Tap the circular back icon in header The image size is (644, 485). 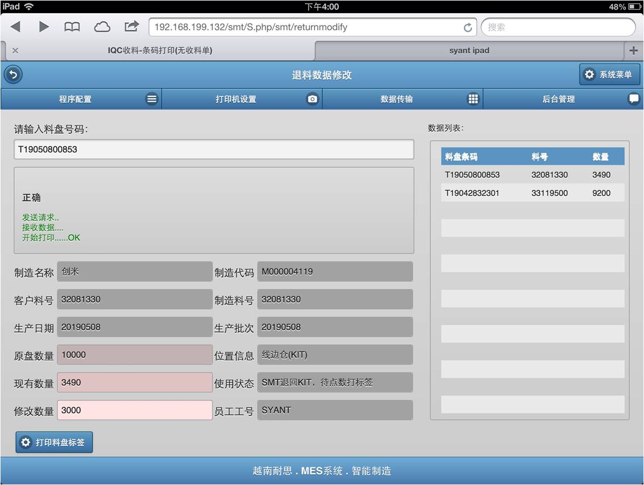click(13, 74)
